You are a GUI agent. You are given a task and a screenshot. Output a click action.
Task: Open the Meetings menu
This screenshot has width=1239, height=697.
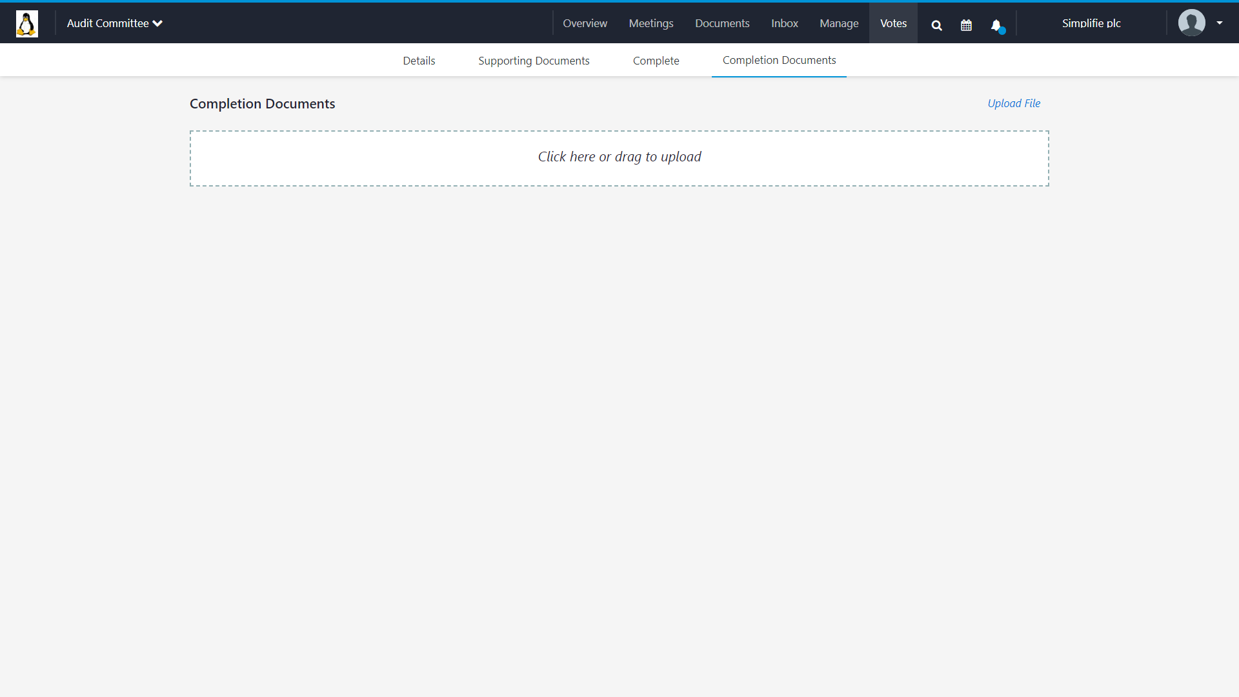[651, 23]
